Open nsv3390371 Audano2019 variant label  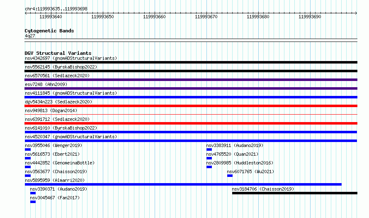[x=58, y=189]
